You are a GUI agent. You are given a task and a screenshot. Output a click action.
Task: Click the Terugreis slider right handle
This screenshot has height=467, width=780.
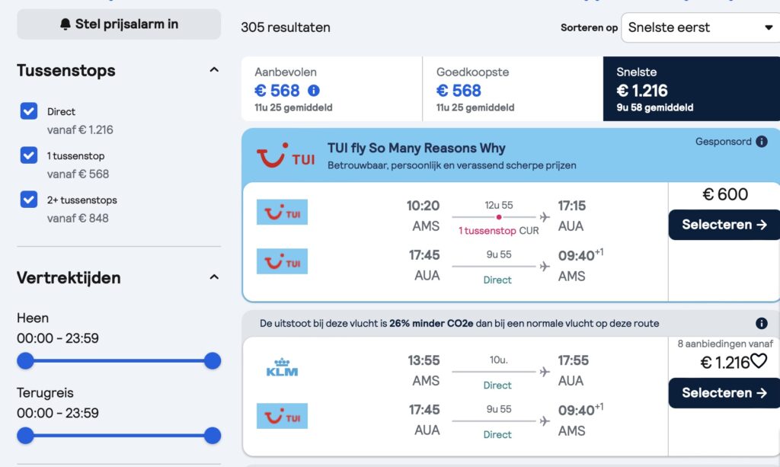(x=213, y=435)
